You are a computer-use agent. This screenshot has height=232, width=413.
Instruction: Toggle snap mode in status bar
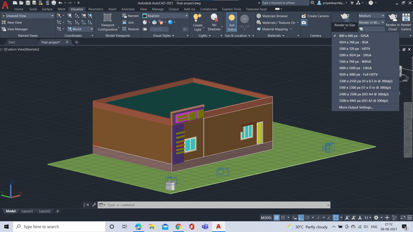click(x=283, y=218)
